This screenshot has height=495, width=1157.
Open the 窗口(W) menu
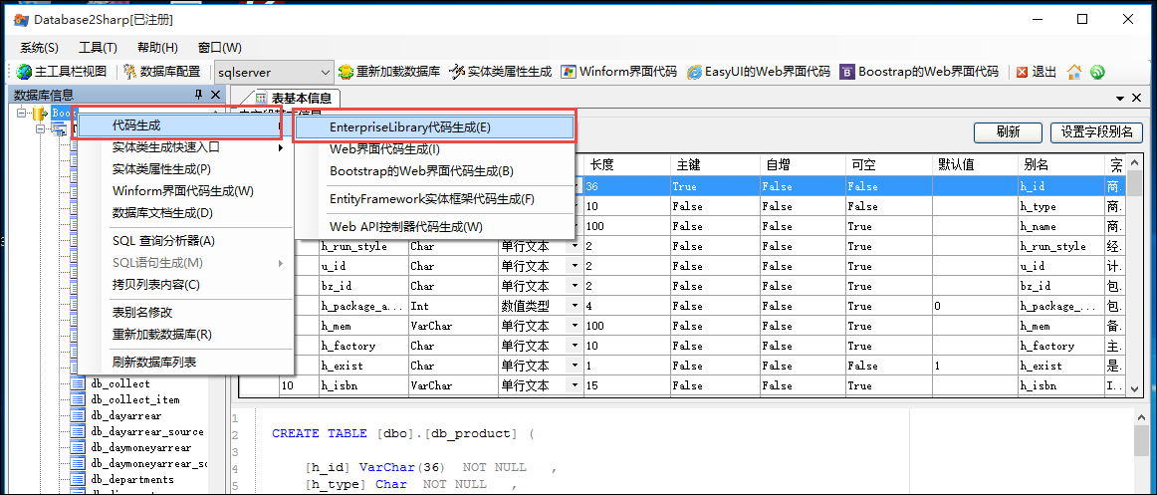[220, 48]
